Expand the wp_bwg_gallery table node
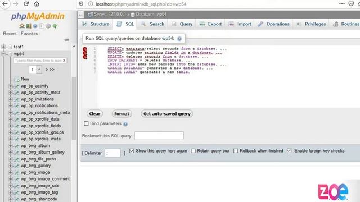360x202 pixels. click(x=10, y=166)
